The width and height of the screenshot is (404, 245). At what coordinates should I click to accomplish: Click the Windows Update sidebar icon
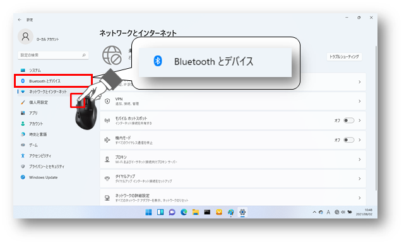(23, 177)
